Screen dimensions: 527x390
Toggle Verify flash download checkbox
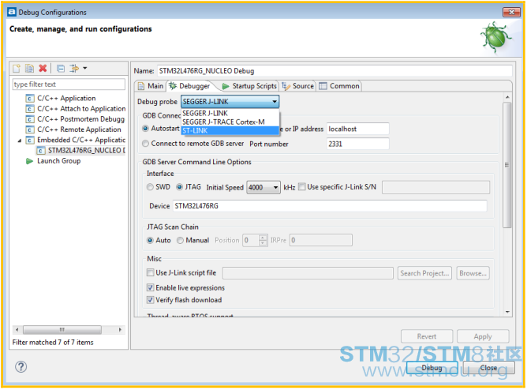point(150,300)
